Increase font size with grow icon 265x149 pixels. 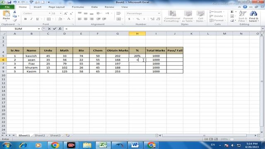(65, 13)
